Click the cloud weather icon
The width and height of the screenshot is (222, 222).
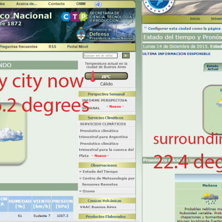coord(11,134)
